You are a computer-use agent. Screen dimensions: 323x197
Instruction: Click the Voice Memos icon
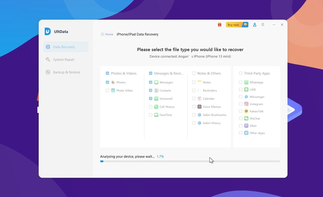pyautogui.click(x=199, y=107)
